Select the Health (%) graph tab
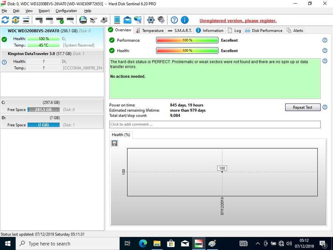333x250 pixels. [x=121, y=135]
